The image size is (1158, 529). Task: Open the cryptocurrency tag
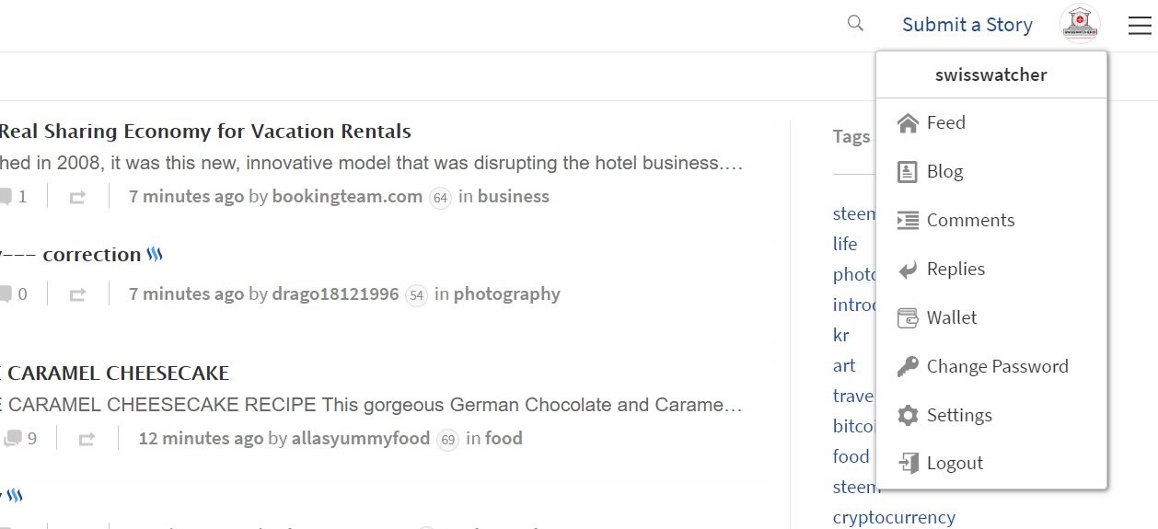(x=893, y=517)
